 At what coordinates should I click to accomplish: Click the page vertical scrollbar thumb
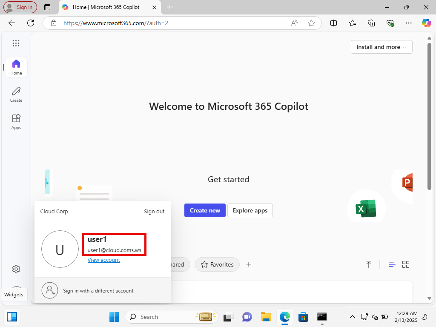[429, 117]
